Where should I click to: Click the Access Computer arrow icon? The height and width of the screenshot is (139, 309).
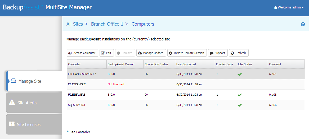pyautogui.click(x=70, y=53)
